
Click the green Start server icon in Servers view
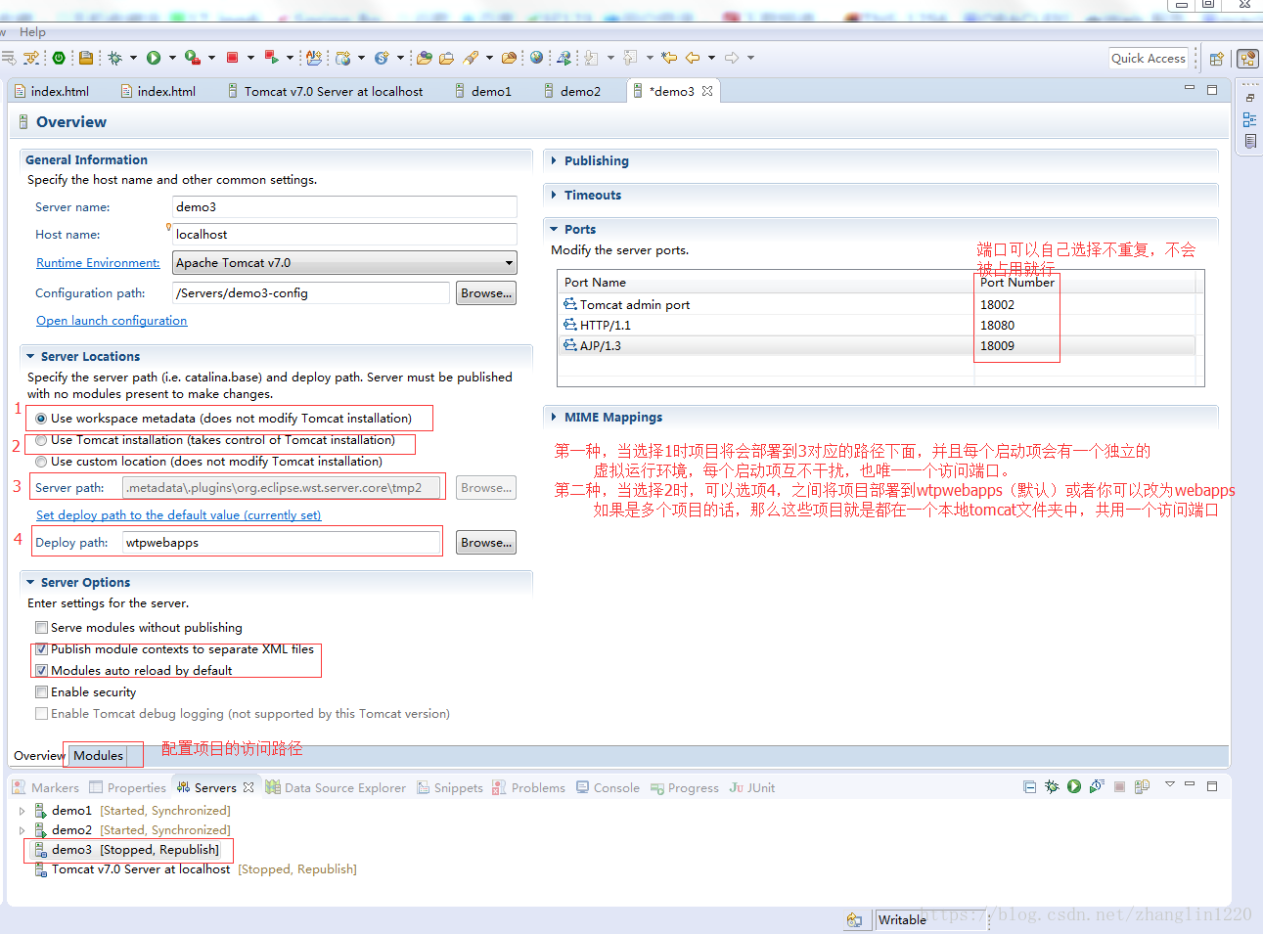(x=1074, y=786)
